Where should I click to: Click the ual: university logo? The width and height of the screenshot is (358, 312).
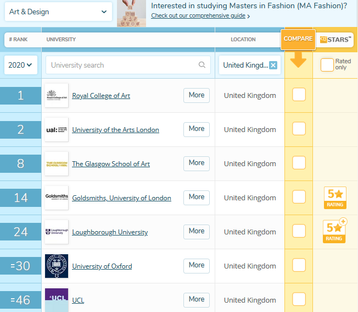[57, 129]
